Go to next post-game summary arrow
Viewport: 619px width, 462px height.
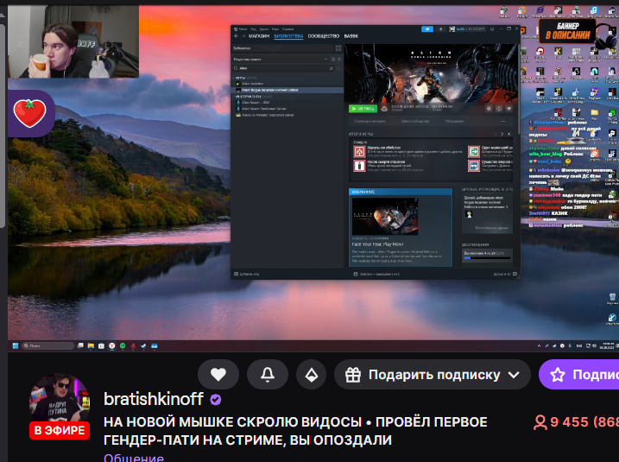click(x=502, y=134)
